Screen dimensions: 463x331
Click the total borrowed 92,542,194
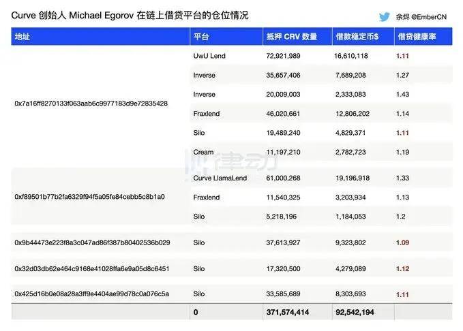[355, 312]
